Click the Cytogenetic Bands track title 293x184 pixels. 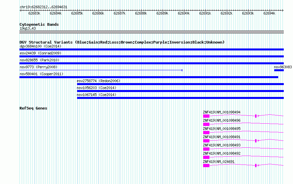(39, 24)
